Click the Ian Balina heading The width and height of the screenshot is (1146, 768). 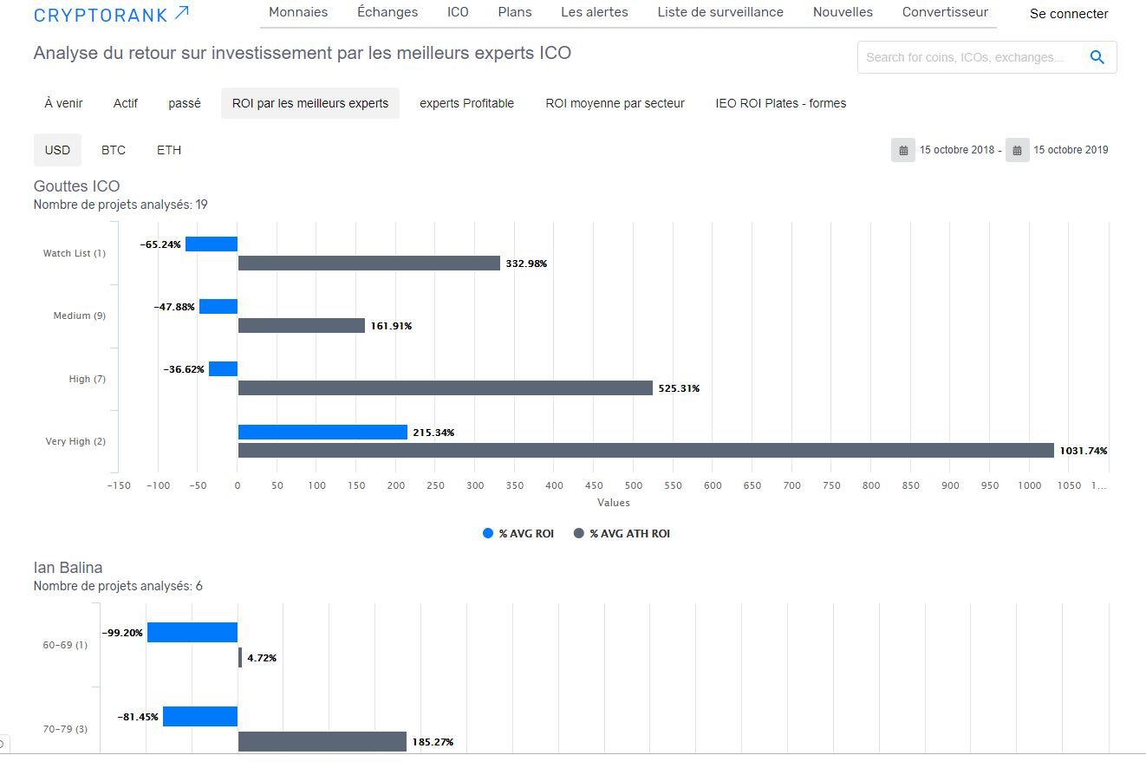coord(68,568)
